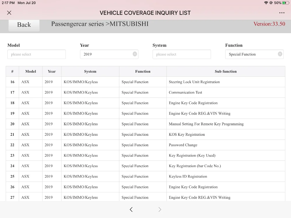Tap ASX model cell in row 17

[x=31, y=92]
